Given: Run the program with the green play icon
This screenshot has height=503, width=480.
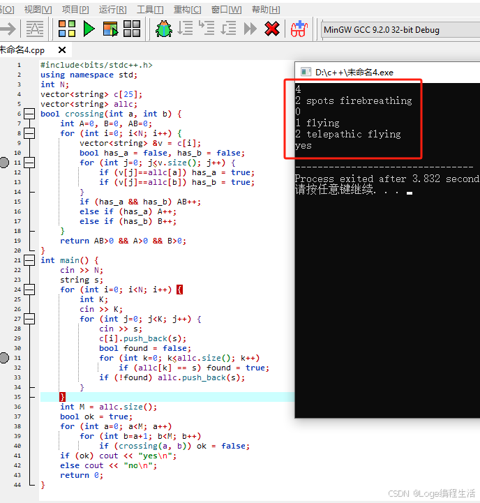Looking at the screenshot, I should point(89,29).
